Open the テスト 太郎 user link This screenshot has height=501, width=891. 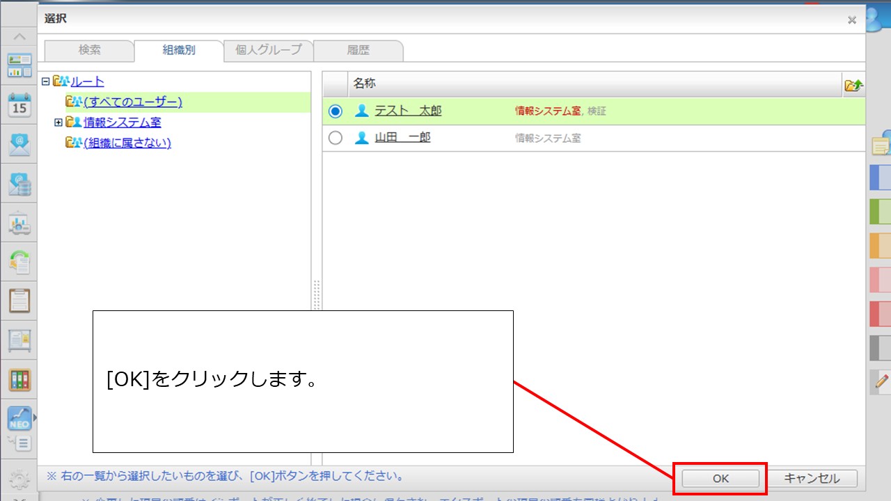[408, 111]
